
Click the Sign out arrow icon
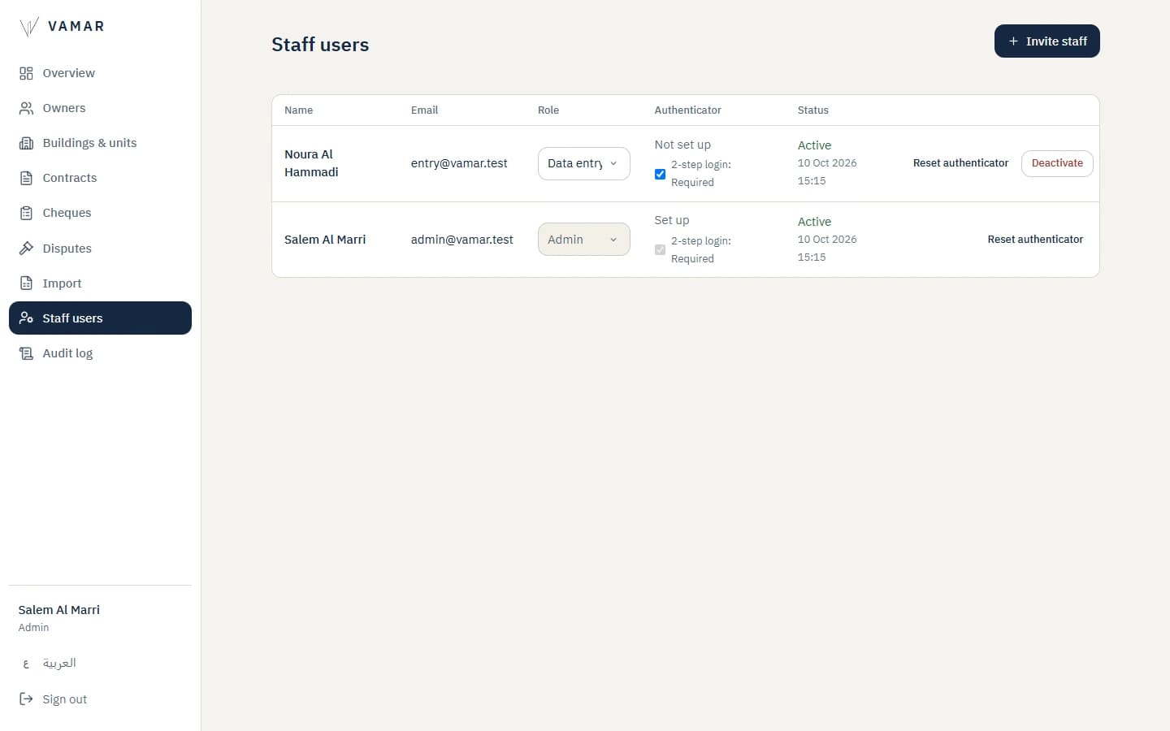26,699
